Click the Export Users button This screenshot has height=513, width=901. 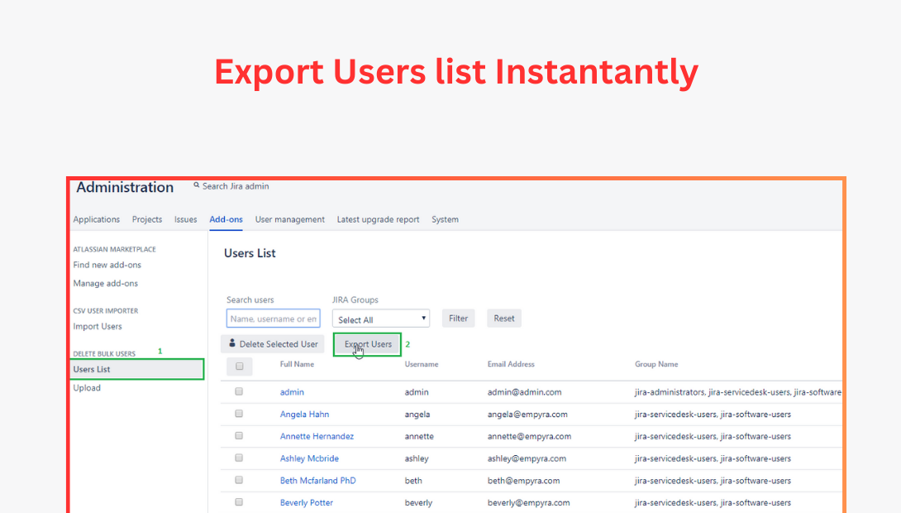[368, 344]
